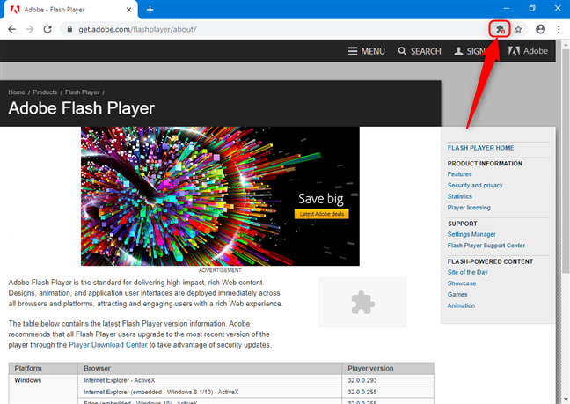
Task: Go to Flash Player breadcrumb link
Action: tap(82, 92)
